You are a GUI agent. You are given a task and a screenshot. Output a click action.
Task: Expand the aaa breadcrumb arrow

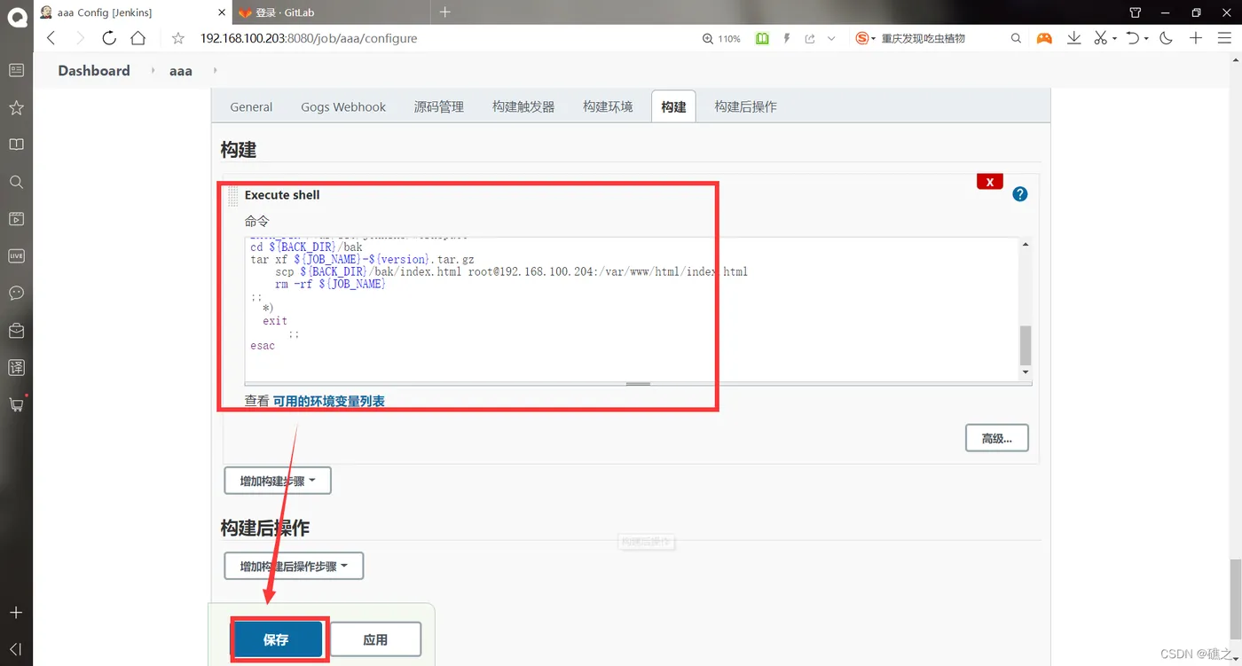point(215,70)
